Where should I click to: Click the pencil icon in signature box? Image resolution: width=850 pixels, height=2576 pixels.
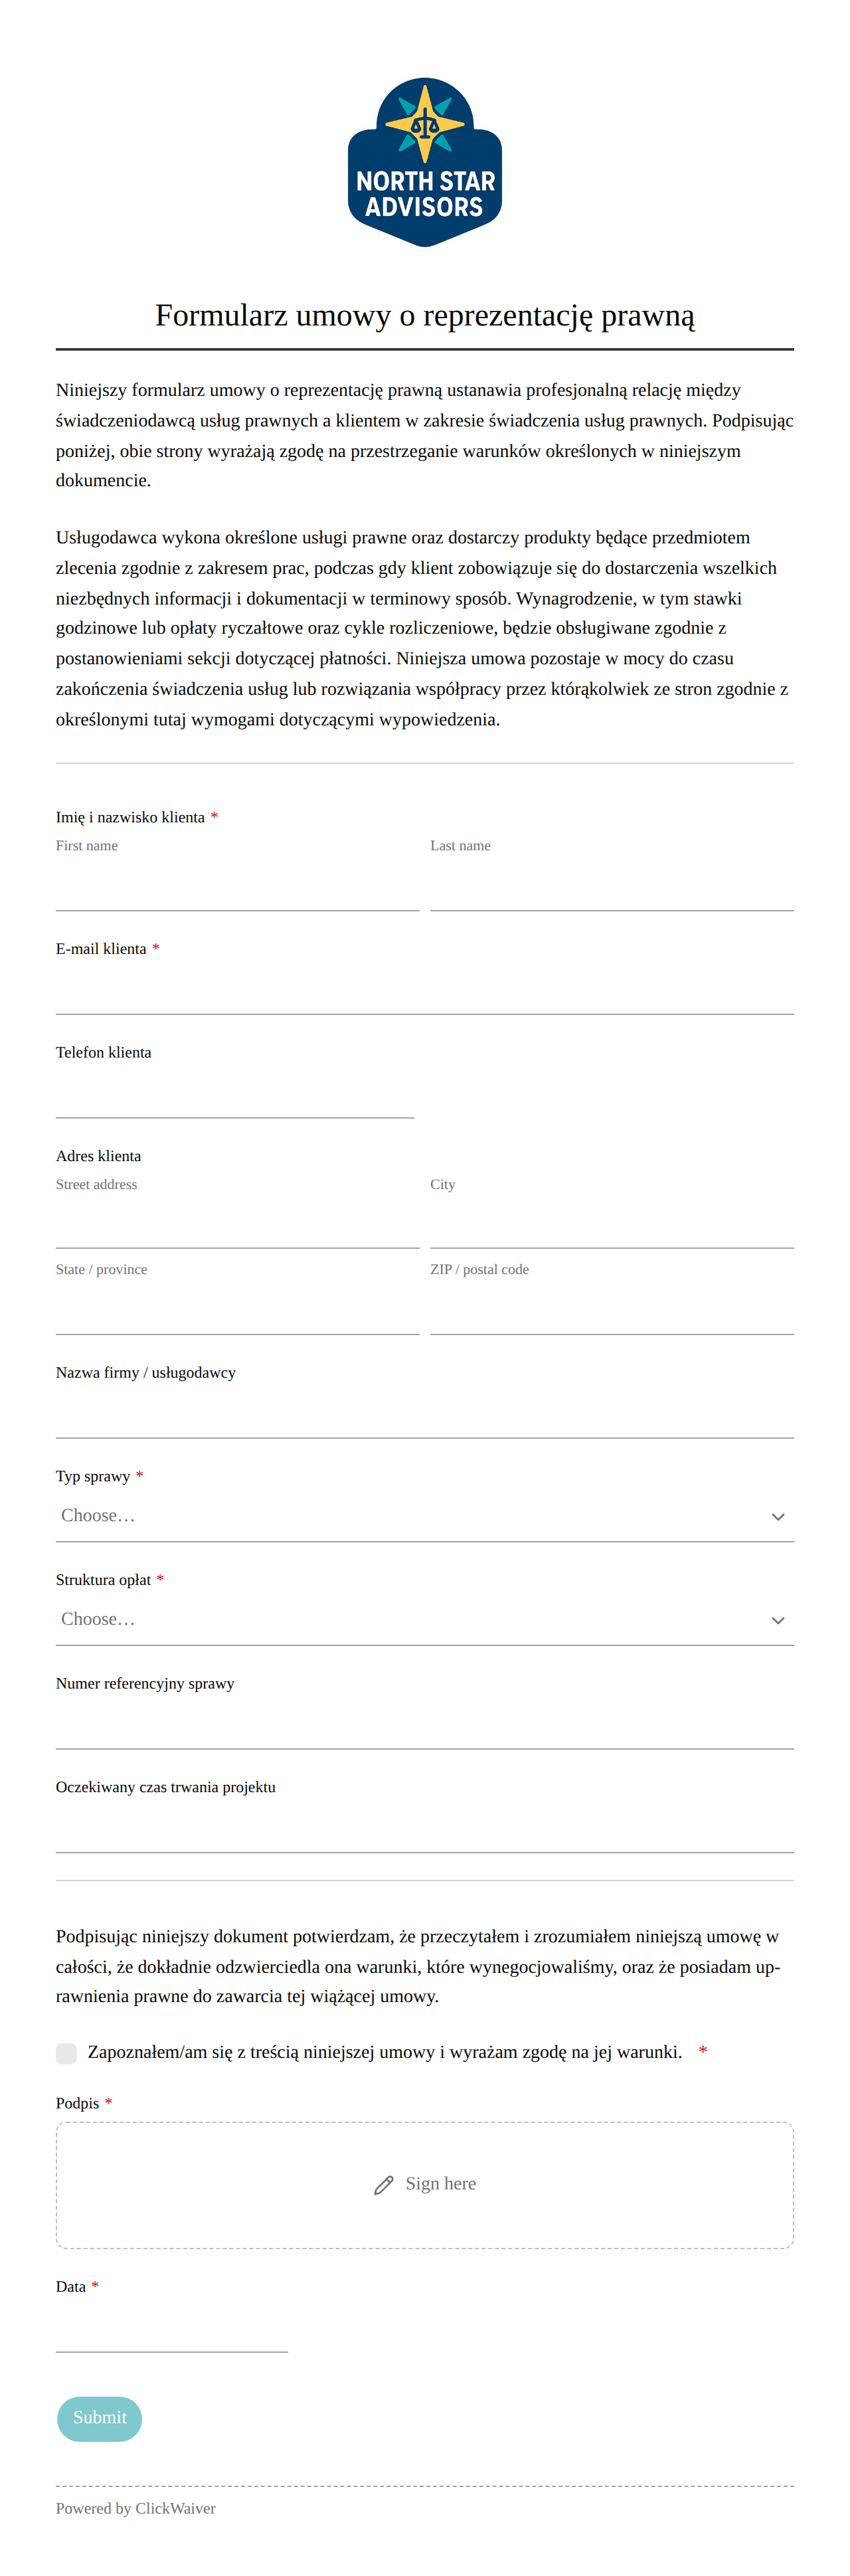[384, 2185]
